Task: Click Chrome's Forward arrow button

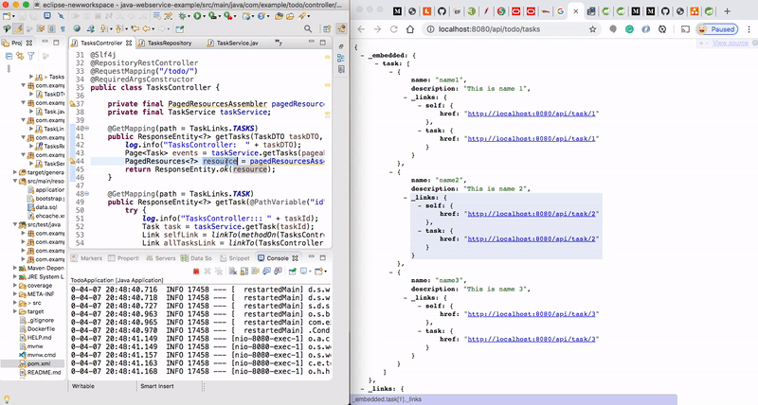Action: (377, 29)
